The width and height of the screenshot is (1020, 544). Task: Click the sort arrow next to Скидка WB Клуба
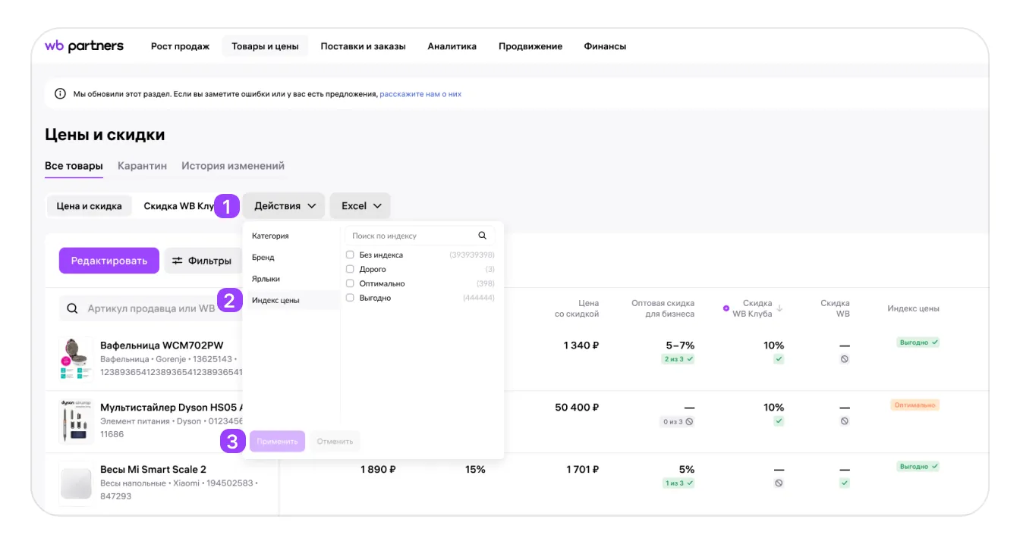[779, 308]
